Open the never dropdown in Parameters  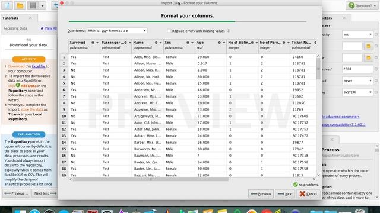pos(357,80)
